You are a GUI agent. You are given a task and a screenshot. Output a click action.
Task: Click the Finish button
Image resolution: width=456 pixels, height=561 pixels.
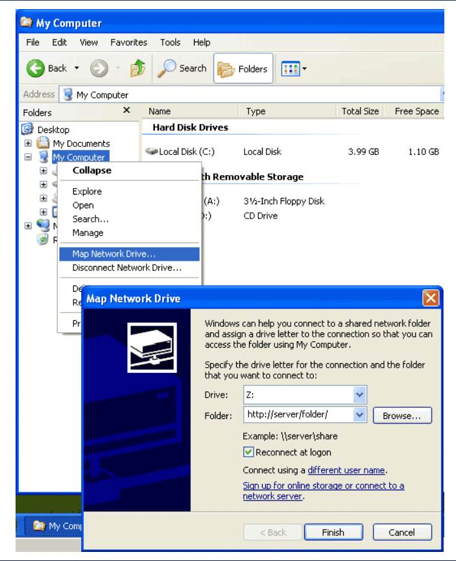click(x=333, y=532)
